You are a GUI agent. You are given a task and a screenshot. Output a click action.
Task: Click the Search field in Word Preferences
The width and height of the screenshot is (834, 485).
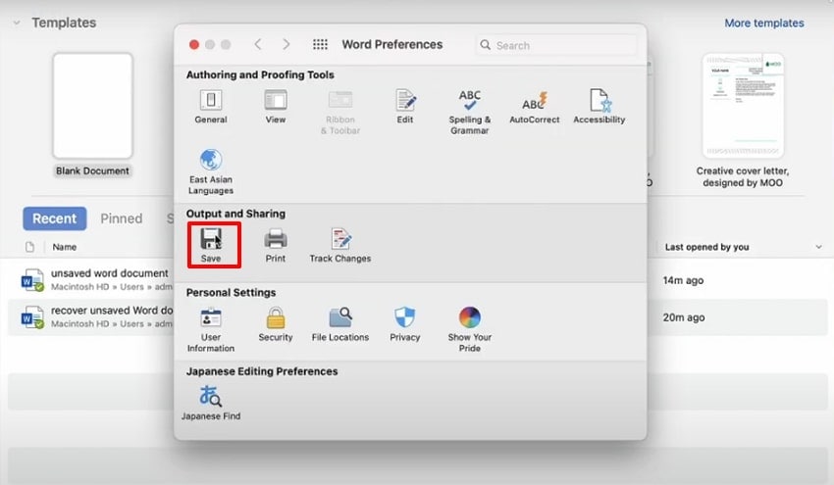[555, 45]
